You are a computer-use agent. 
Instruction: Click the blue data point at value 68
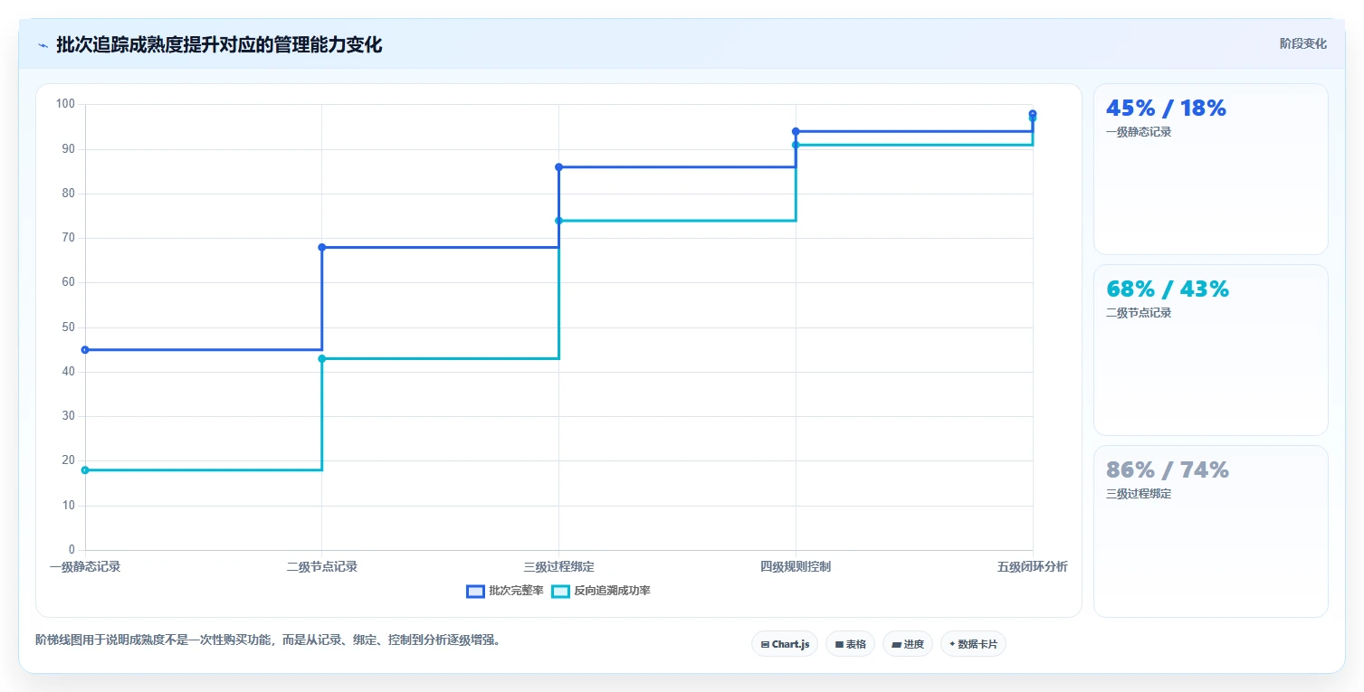click(x=321, y=247)
